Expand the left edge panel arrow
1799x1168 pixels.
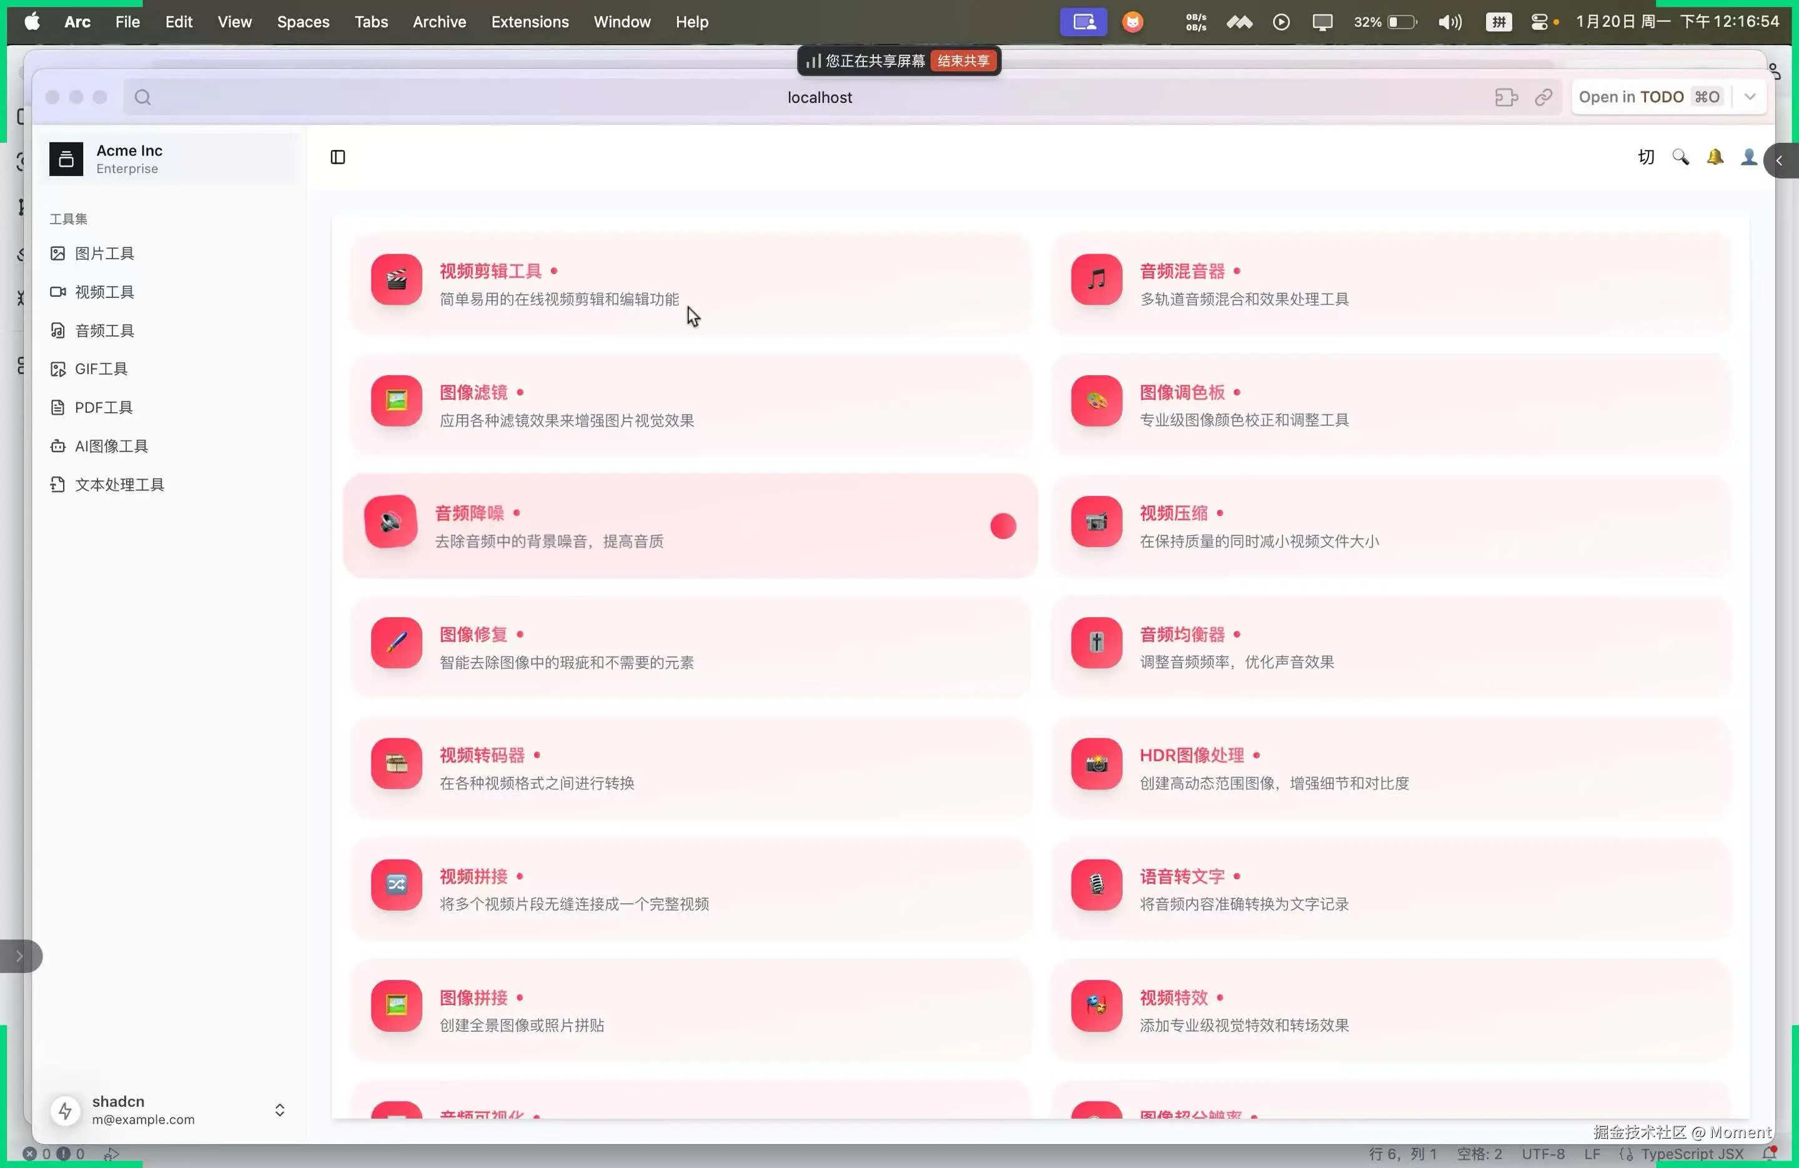[19, 956]
